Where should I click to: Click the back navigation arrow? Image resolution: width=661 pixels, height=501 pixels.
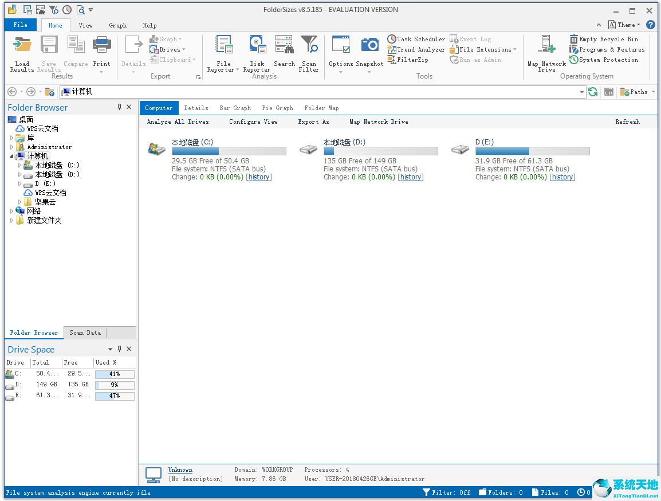(12, 92)
